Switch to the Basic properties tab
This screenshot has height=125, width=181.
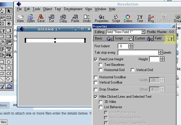pyautogui.click(x=103, y=38)
